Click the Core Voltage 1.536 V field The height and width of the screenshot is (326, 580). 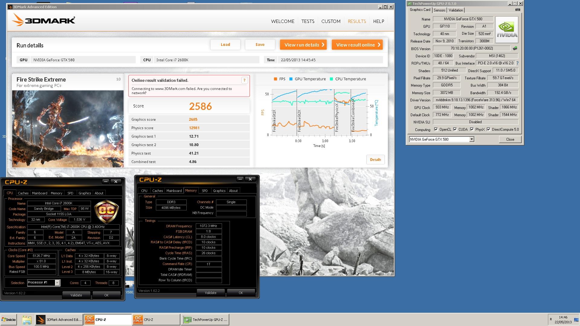click(80, 219)
